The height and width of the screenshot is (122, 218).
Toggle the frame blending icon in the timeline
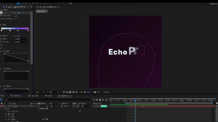click(100, 100)
